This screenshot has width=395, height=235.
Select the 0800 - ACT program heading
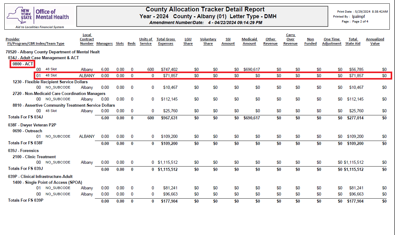[x=23, y=64]
